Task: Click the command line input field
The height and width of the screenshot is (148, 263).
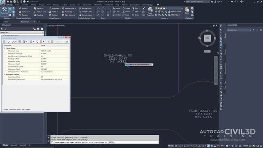Action: click(105, 143)
